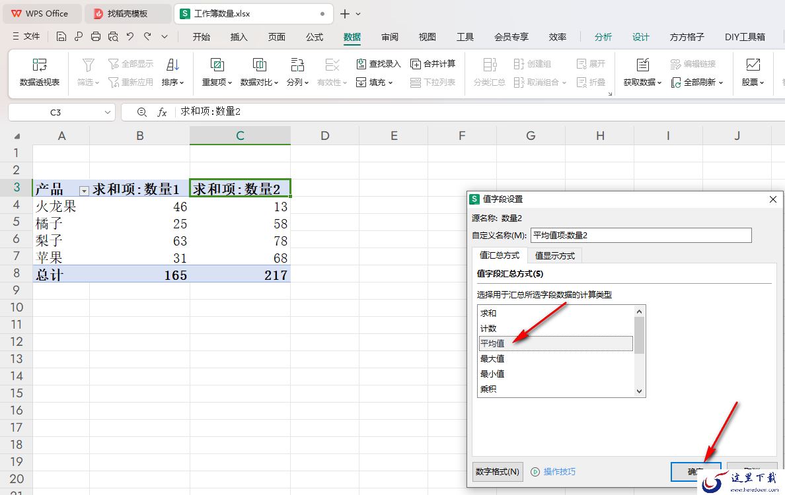The image size is (785, 495).
Task: Click the Redo arrow icon
Action: [x=147, y=36]
